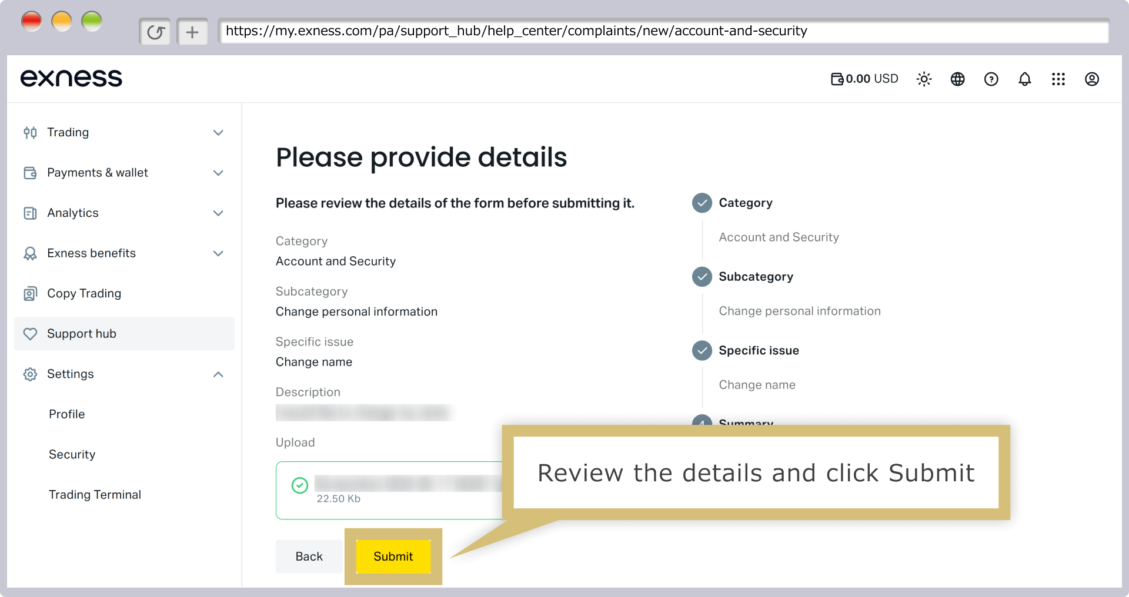The height and width of the screenshot is (597, 1129).
Task: Open the Trading Terminal settings
Action: (95, 495)
